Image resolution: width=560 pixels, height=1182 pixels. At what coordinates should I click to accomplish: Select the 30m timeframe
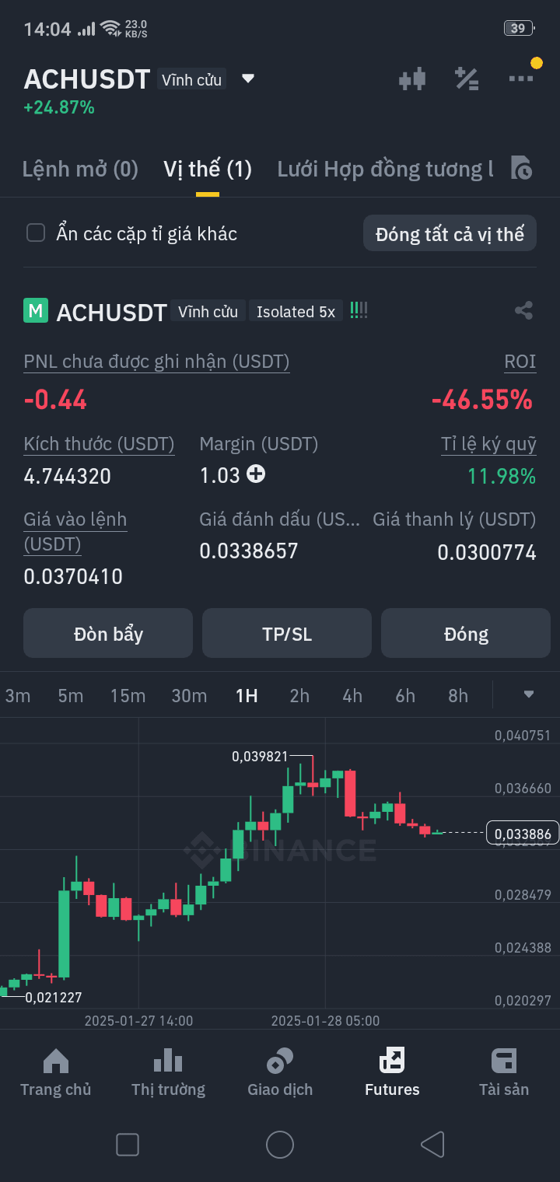[189, 695]
